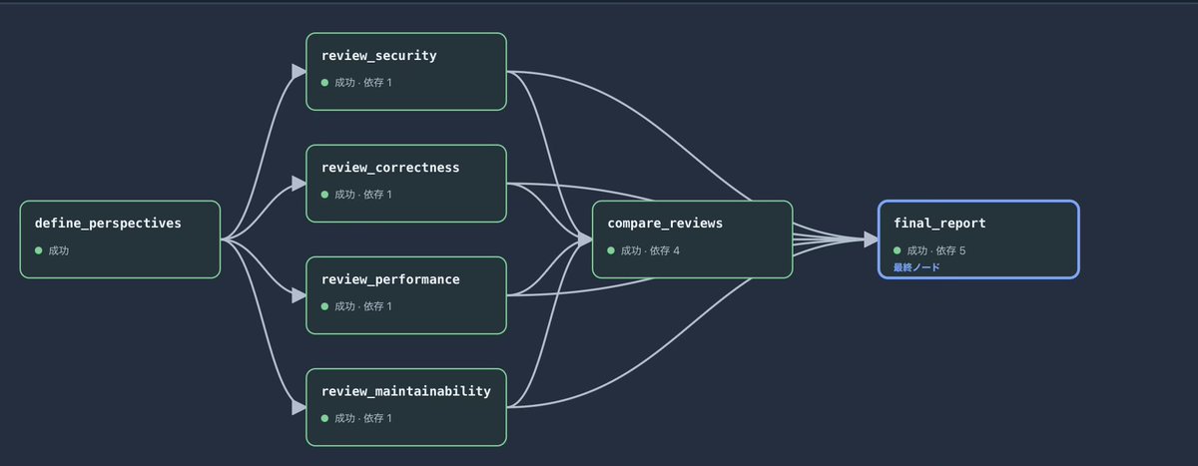Click '成功 · 依存 1' text under review_correctness

363,194
